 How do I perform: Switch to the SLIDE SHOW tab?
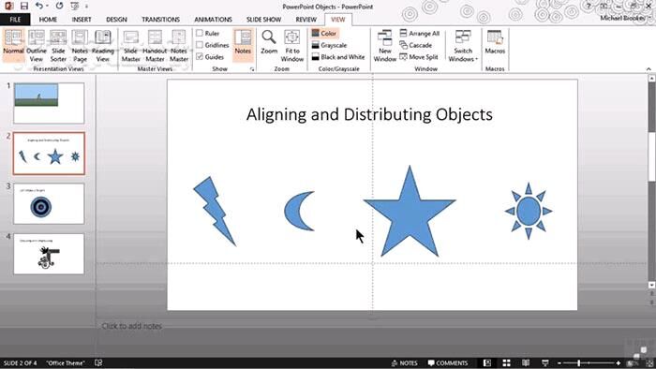pos(263,20)
